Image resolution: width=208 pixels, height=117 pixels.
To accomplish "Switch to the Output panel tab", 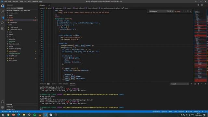I will coord(54,84).
